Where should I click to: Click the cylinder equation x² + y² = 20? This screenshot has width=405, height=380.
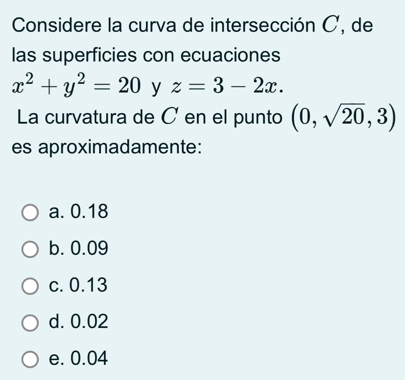coord(76,85)
